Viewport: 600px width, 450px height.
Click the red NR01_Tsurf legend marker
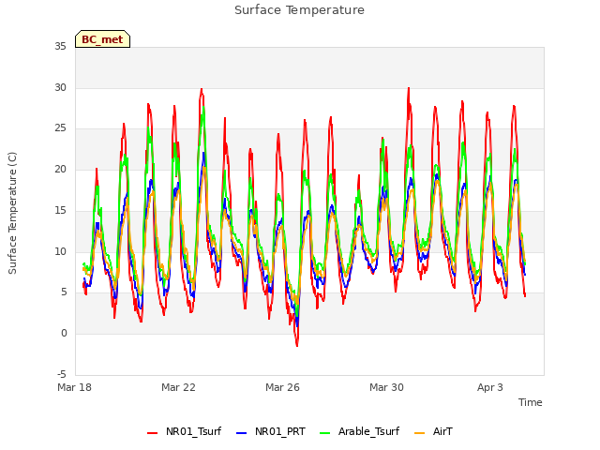pyautogui.click(x=152, y=433)
